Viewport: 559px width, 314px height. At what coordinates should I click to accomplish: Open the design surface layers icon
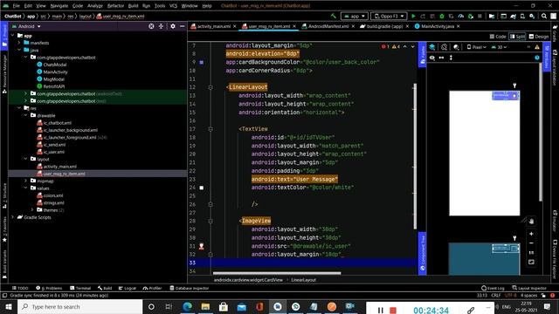click(432, 47)
